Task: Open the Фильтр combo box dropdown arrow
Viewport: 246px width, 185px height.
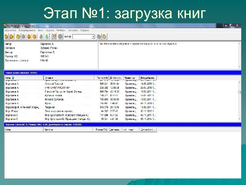Action: [93, 37]
